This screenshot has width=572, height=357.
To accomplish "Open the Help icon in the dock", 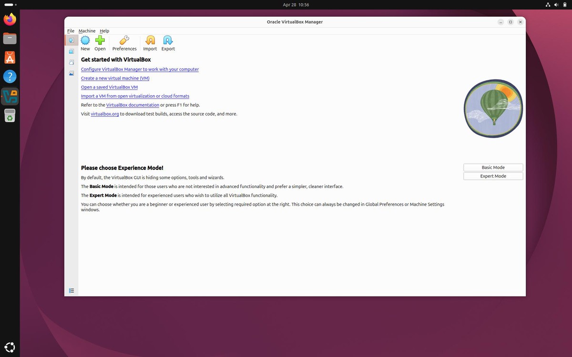I will point(10,77).
